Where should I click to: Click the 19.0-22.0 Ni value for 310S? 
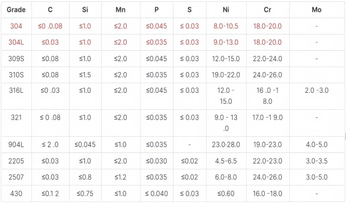(x=226, y=75)
